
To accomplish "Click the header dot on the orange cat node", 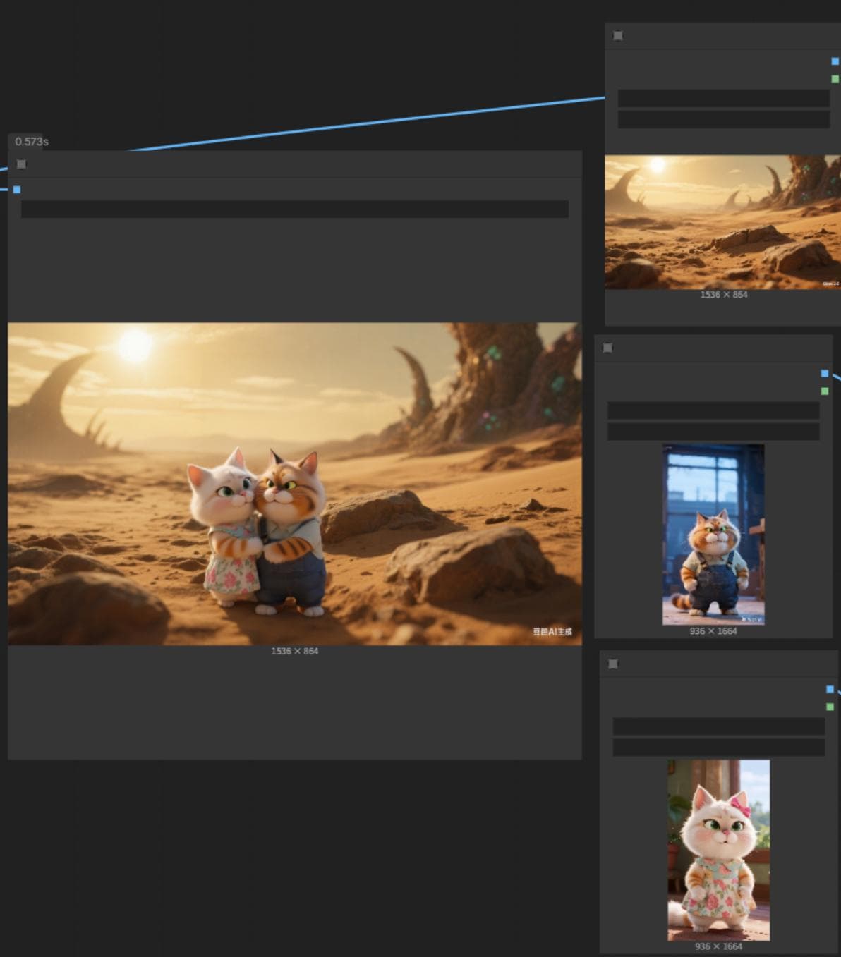I will tap(607, 348).
